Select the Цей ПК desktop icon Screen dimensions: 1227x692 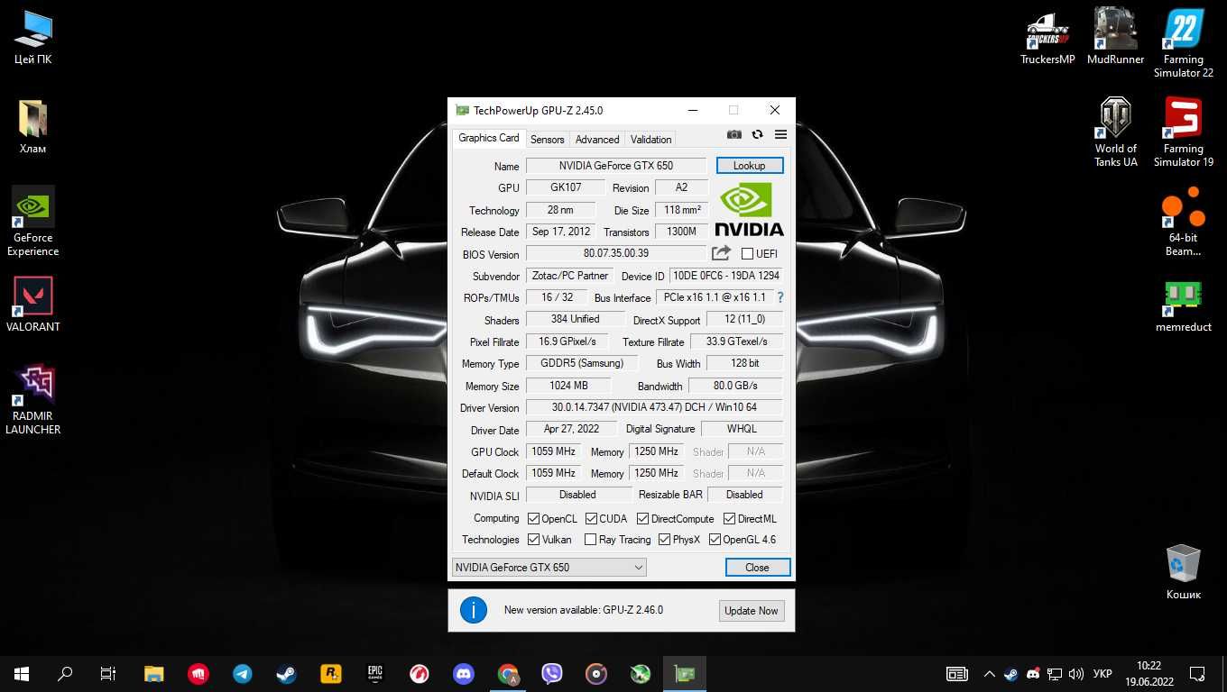(33, 37)
